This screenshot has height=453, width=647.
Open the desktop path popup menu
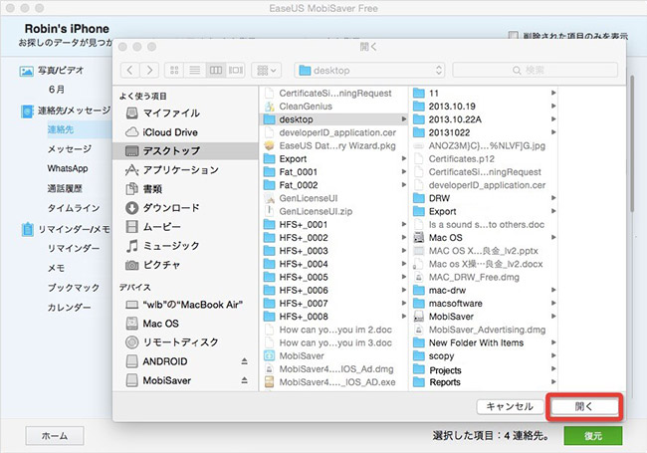[x=369, y=70]
